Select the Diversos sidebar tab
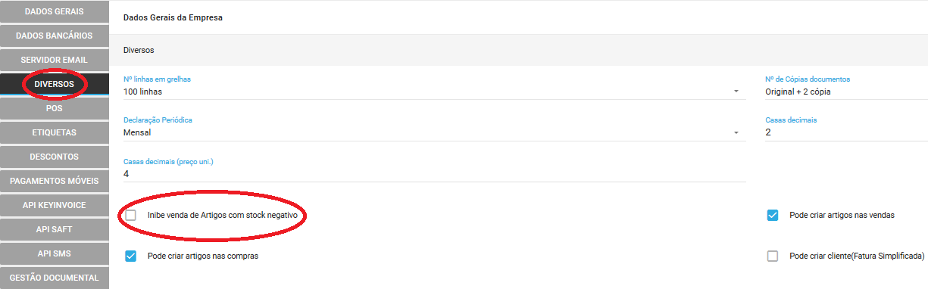Screen dimensions: 928x289 pos(55,84)
